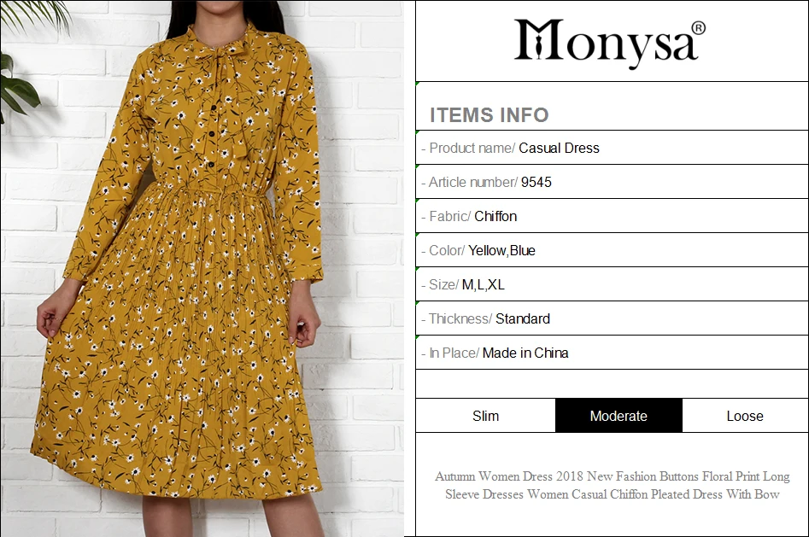Click the Monysa brand logo
809x537 pixels.
click(x=609, y=41)
